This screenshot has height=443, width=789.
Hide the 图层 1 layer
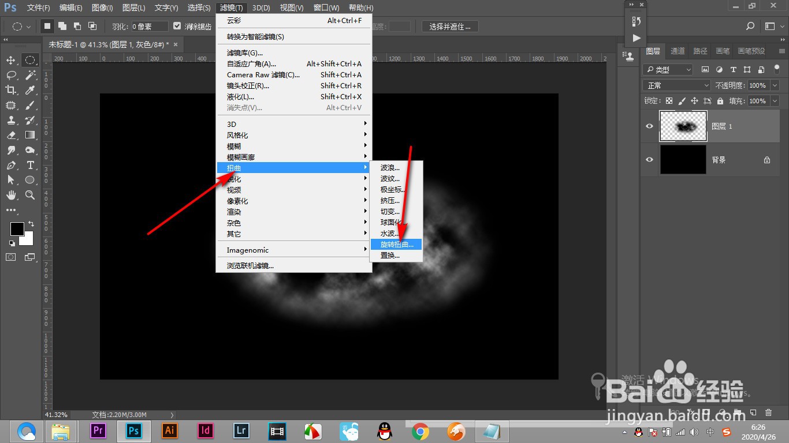649,126
